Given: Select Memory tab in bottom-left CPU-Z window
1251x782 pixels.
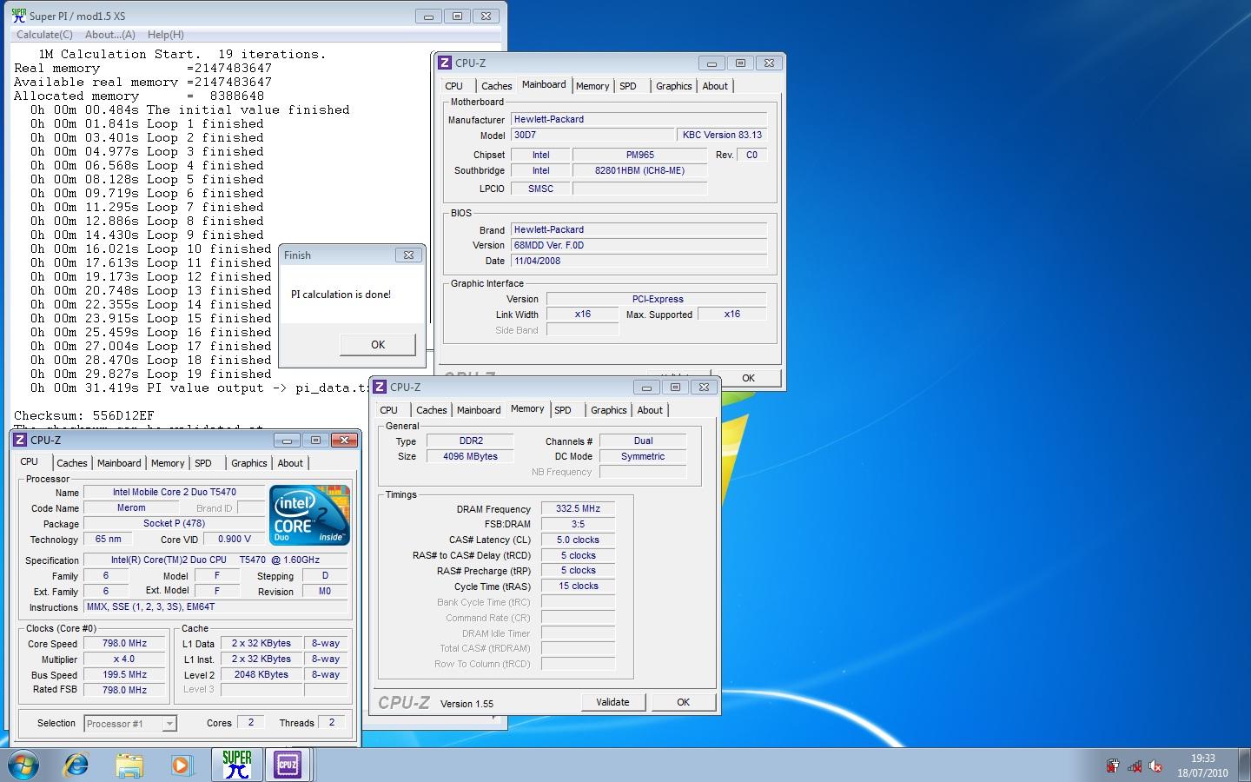Looking at the screenshot, I should [168, 463].
